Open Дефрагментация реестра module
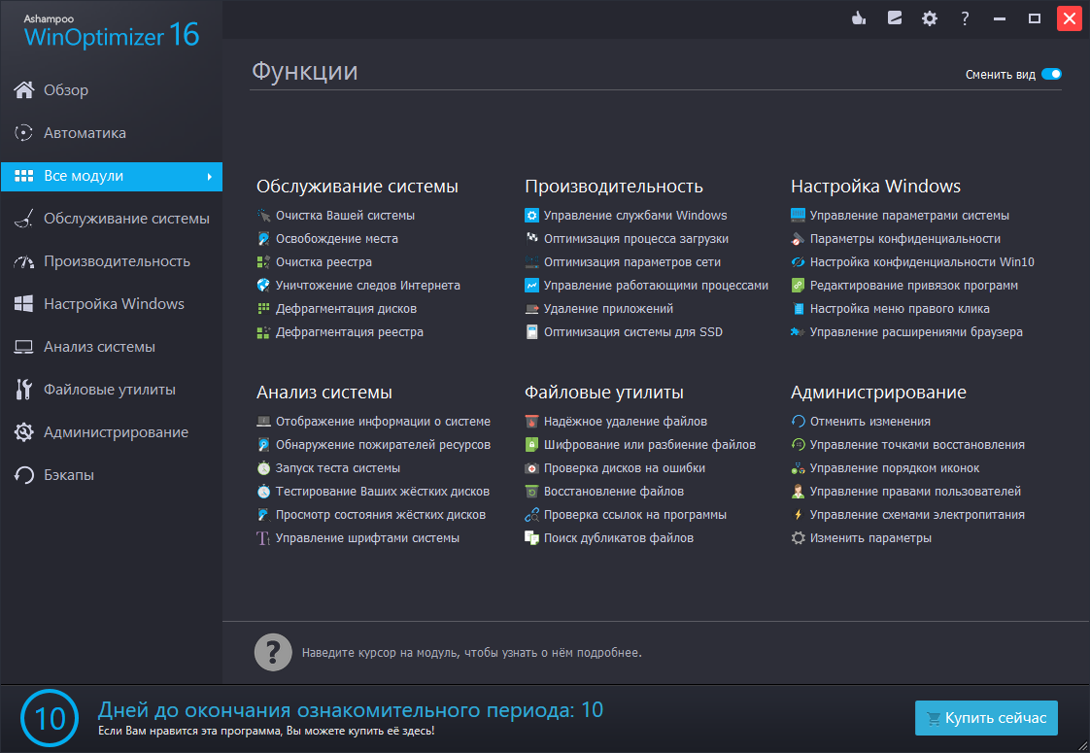Image resolution: width=1090 pixels, height=753 pixels. pyautogui.click(x=350, y=332)
